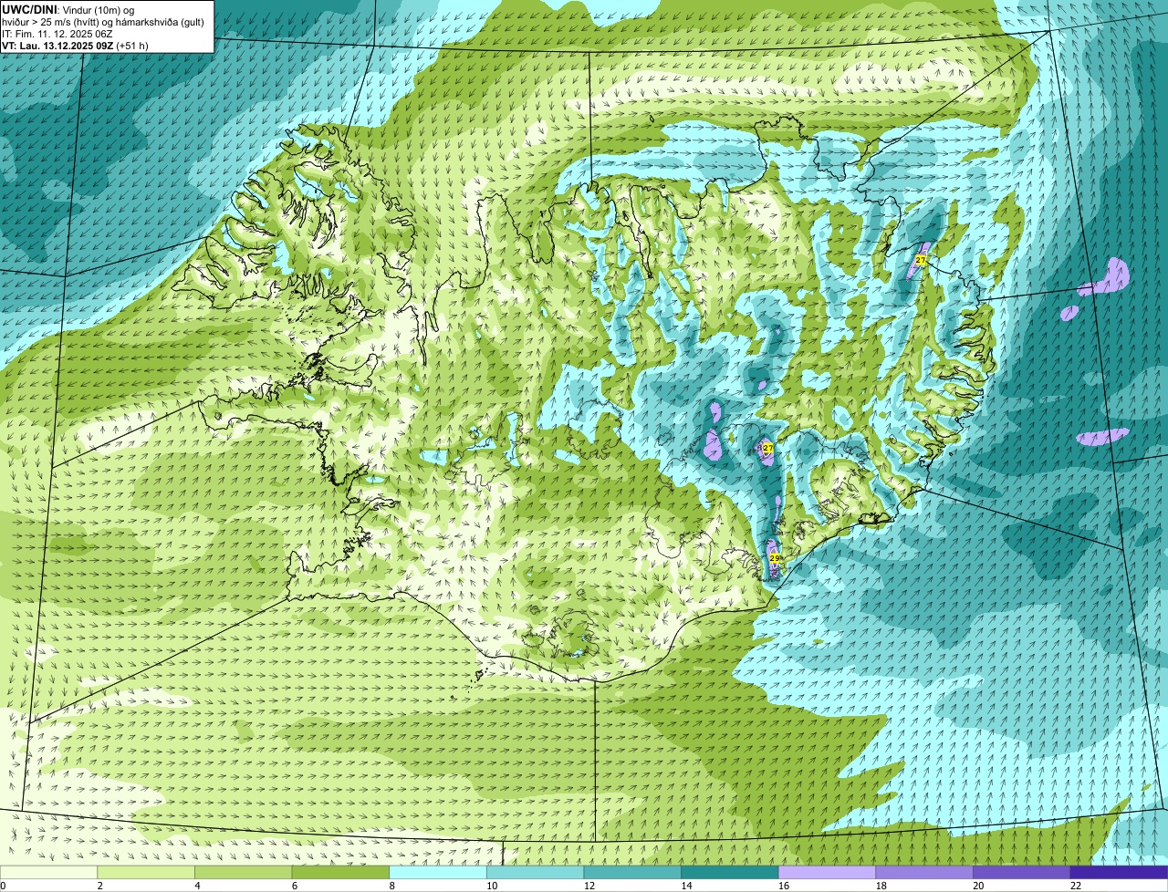Pick the teal 12–14 m/s legend swatch
1168x892 pixels.
click(632, 872)
